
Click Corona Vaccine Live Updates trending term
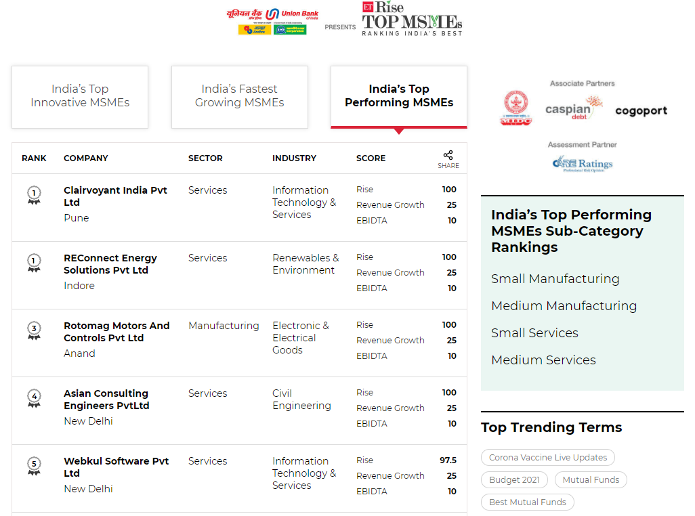coord(548,458)
